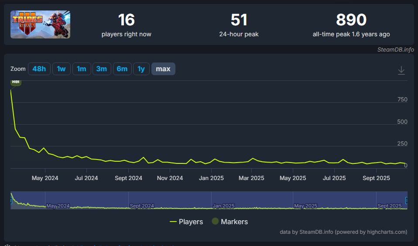This screenshot has width=418, height=246.
Task: Open the Tribes 3 Rivals game thumbnail
Action: tap(40, 24)
